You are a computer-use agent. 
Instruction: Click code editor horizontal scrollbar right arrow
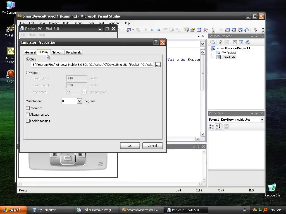[x=198, y=139]
